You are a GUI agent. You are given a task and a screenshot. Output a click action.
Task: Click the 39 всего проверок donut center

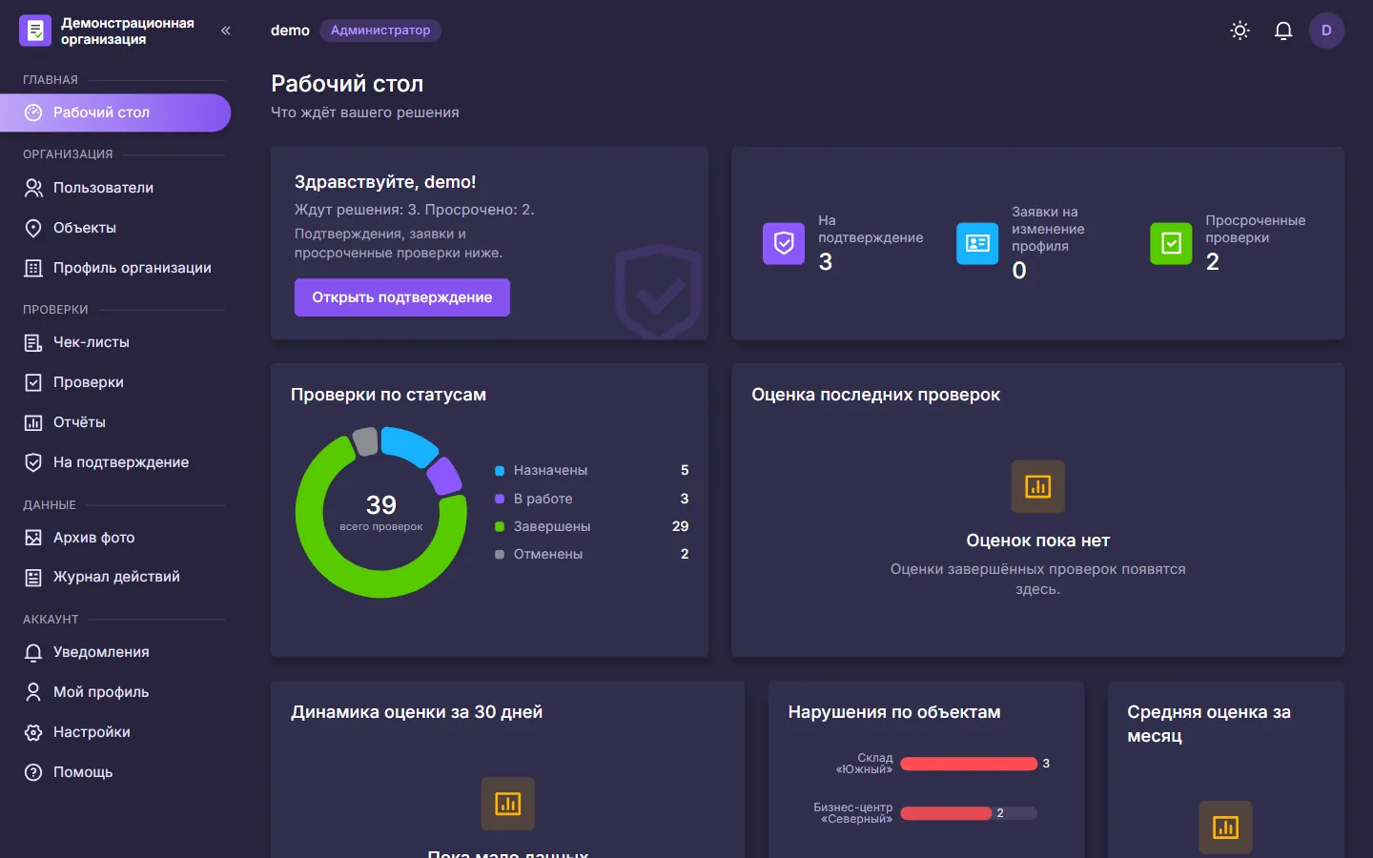(381, 512)
